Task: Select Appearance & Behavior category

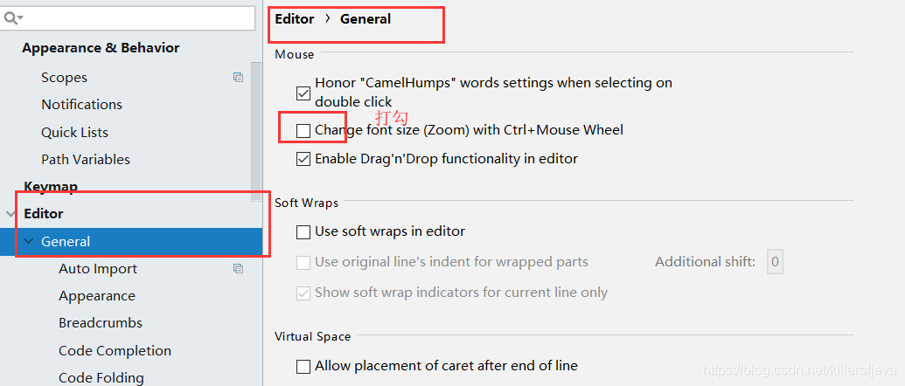Action: coord(101,48)
